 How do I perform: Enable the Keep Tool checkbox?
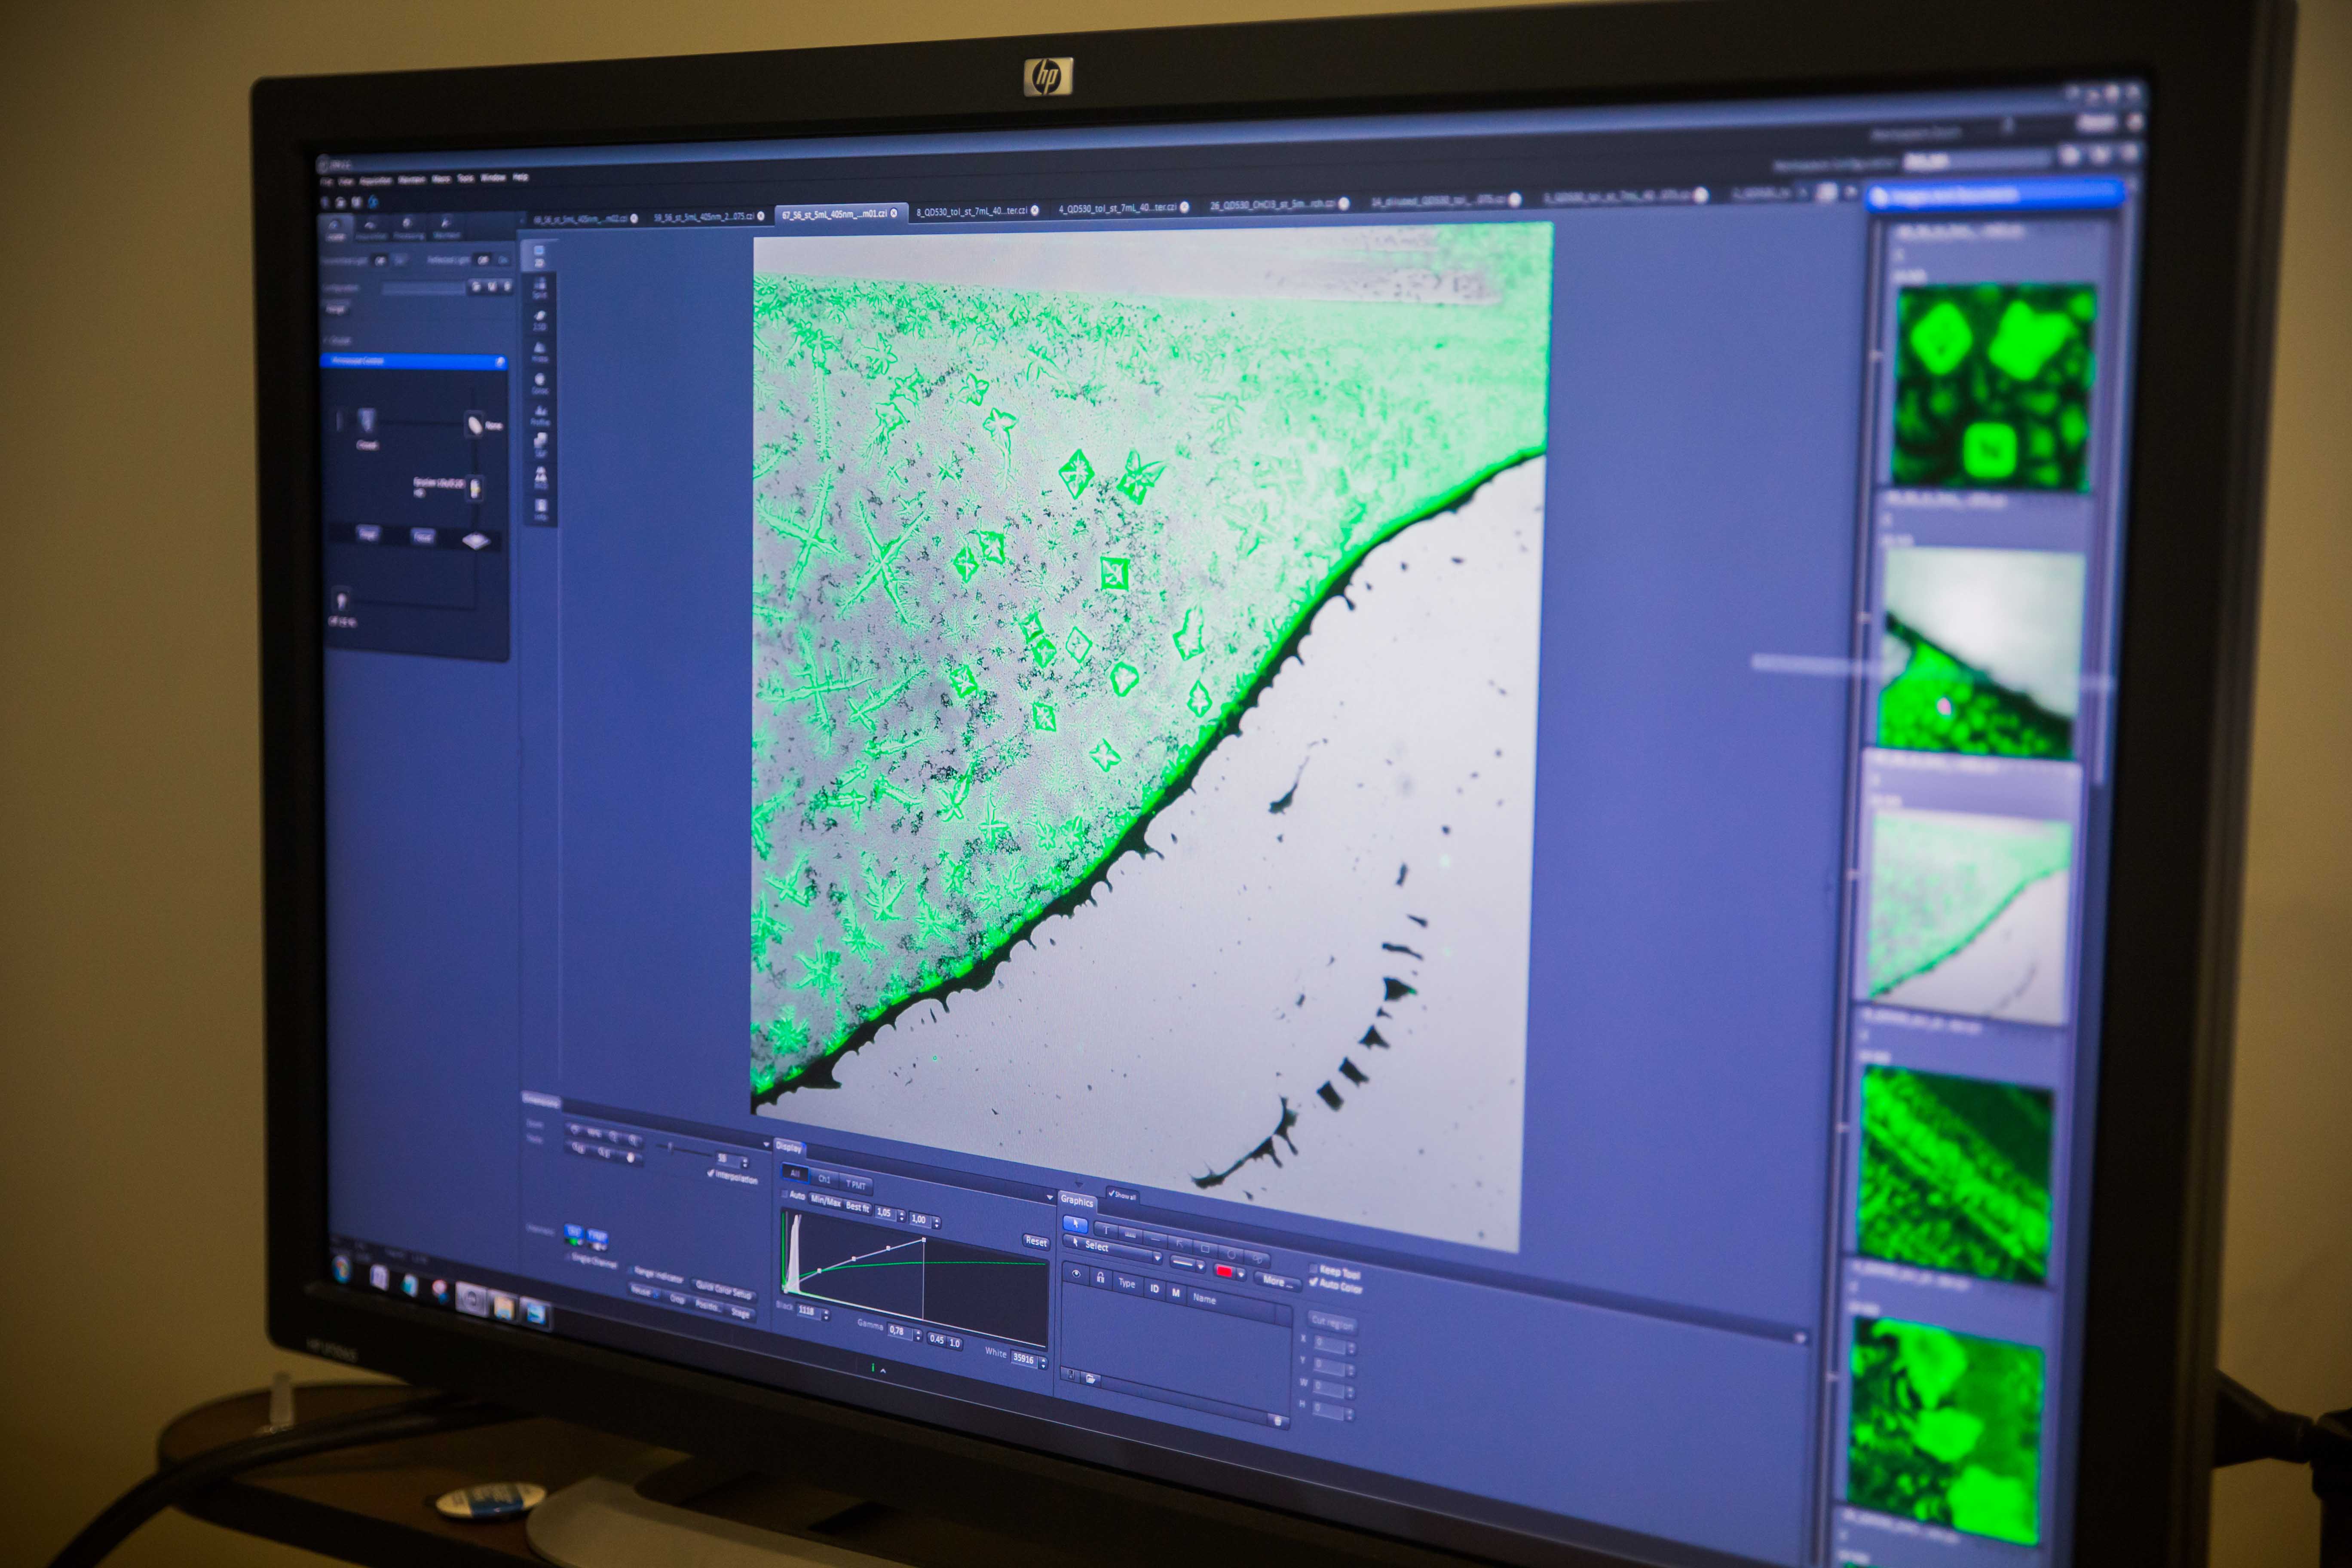1314,1269
